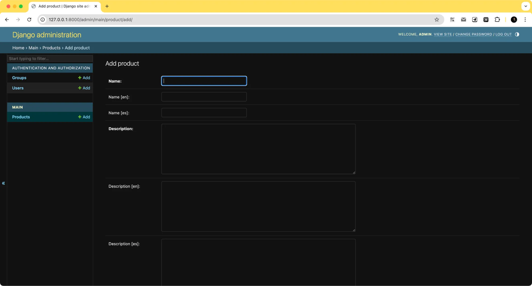Click VIEW SITE link
The height and width of the screenshot is (286, 532).
coord(443,34)
